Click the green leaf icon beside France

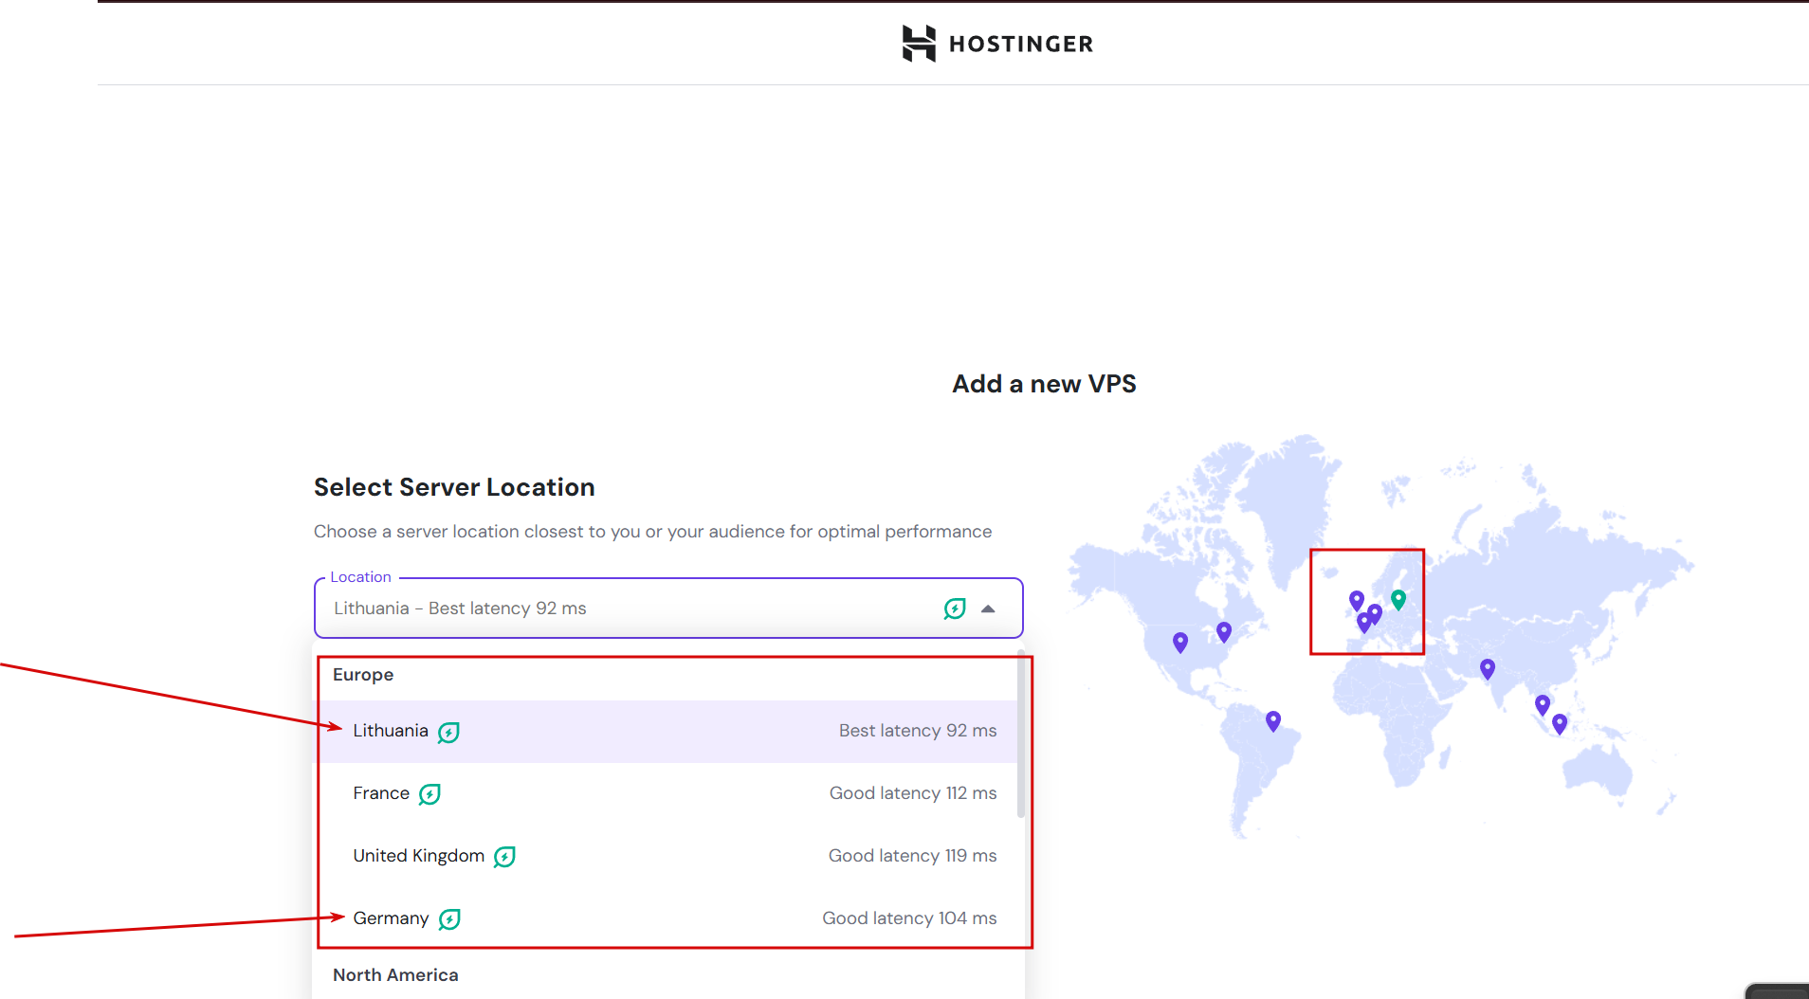[429, 794]
